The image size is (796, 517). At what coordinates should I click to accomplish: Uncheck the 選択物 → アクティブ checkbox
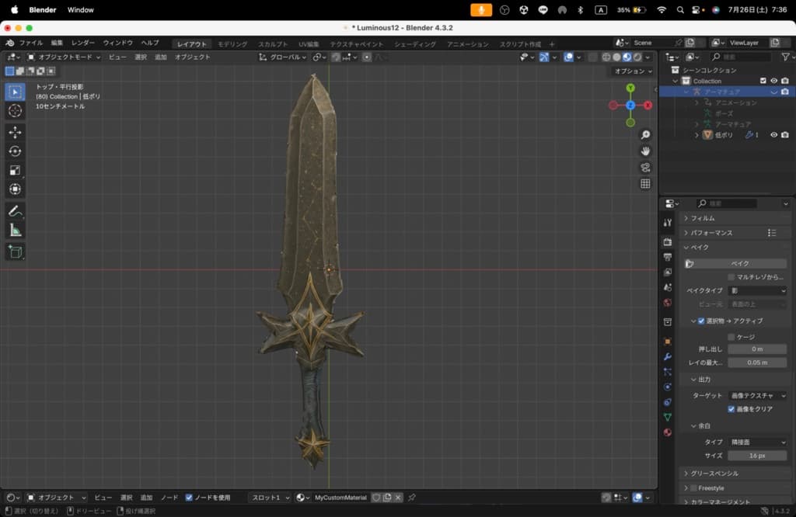[701, 321]
